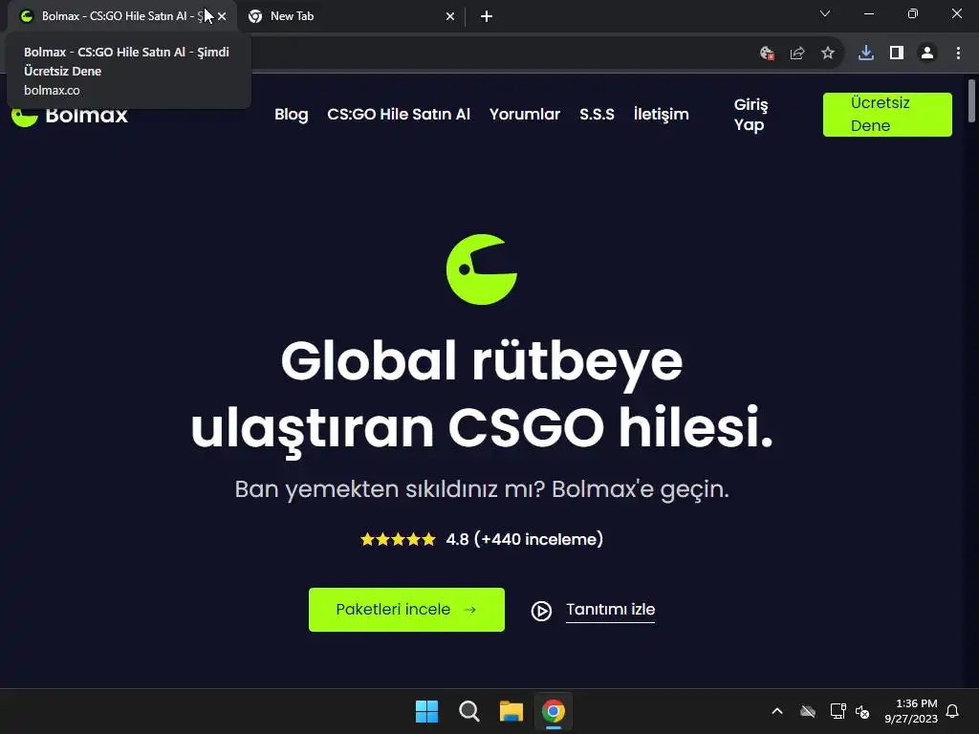
Task: Click the five-star rating stars
Action: pyautogui.click(x=398, y=539)
